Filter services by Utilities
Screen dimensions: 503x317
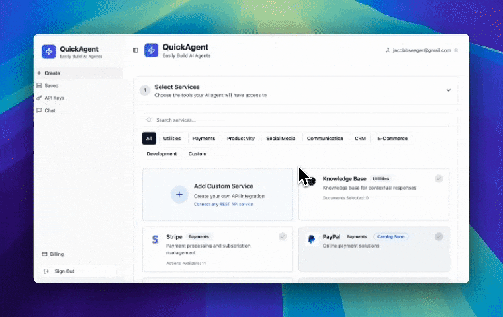(172, 138)
